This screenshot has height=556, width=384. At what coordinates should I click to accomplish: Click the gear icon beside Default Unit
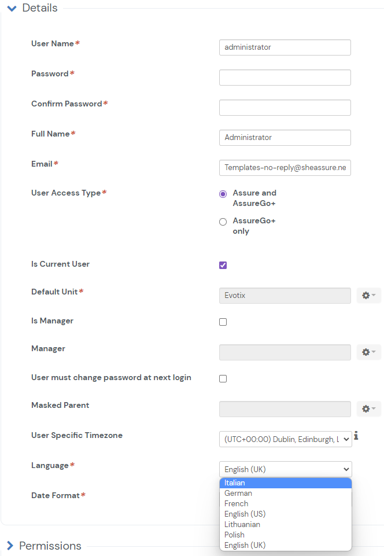(368, 296)
